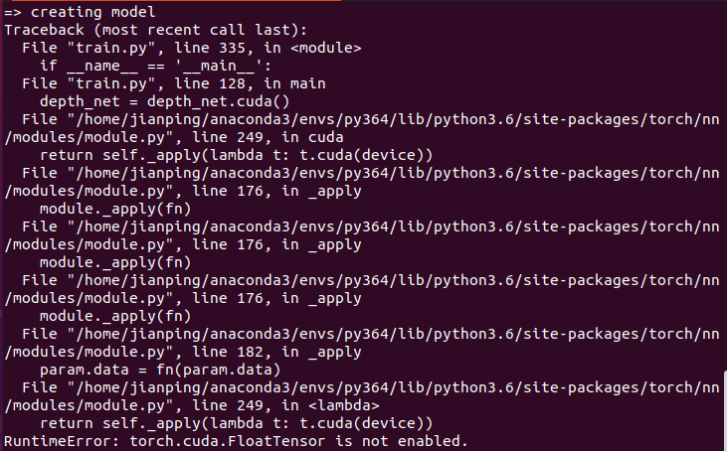Click the "=> creating model" output line
This screenshot has width=727, height=451.
pos(80,12)
